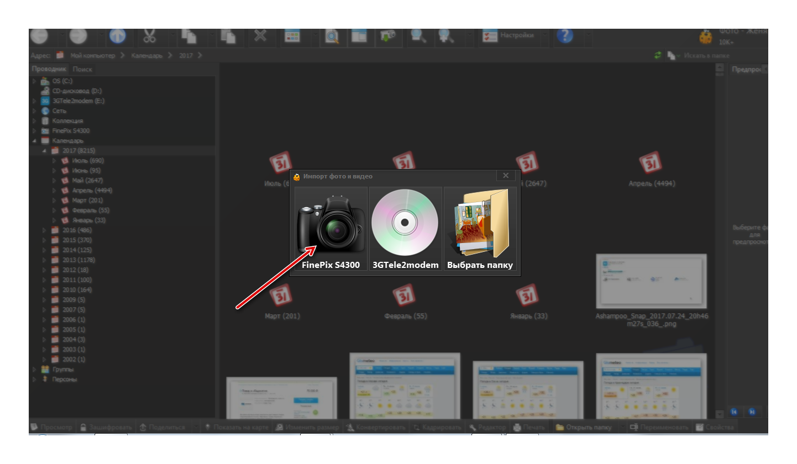This screenshot has width=797, height=464.
Task: Collapse the Календарь tree node
Action: [34, 141]
